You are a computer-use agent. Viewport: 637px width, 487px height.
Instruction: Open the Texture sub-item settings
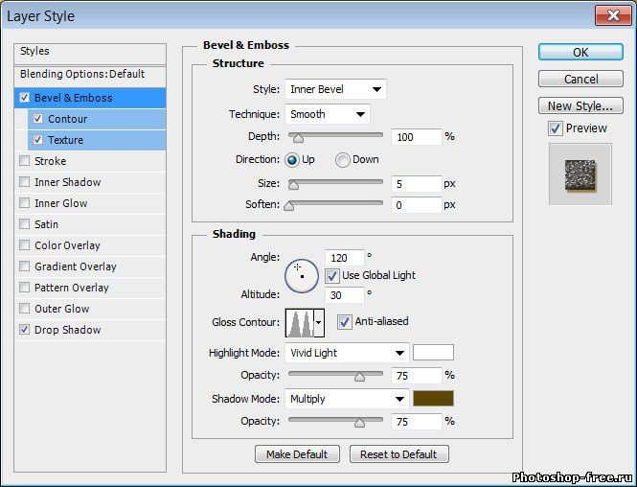(x=65, y=140)
